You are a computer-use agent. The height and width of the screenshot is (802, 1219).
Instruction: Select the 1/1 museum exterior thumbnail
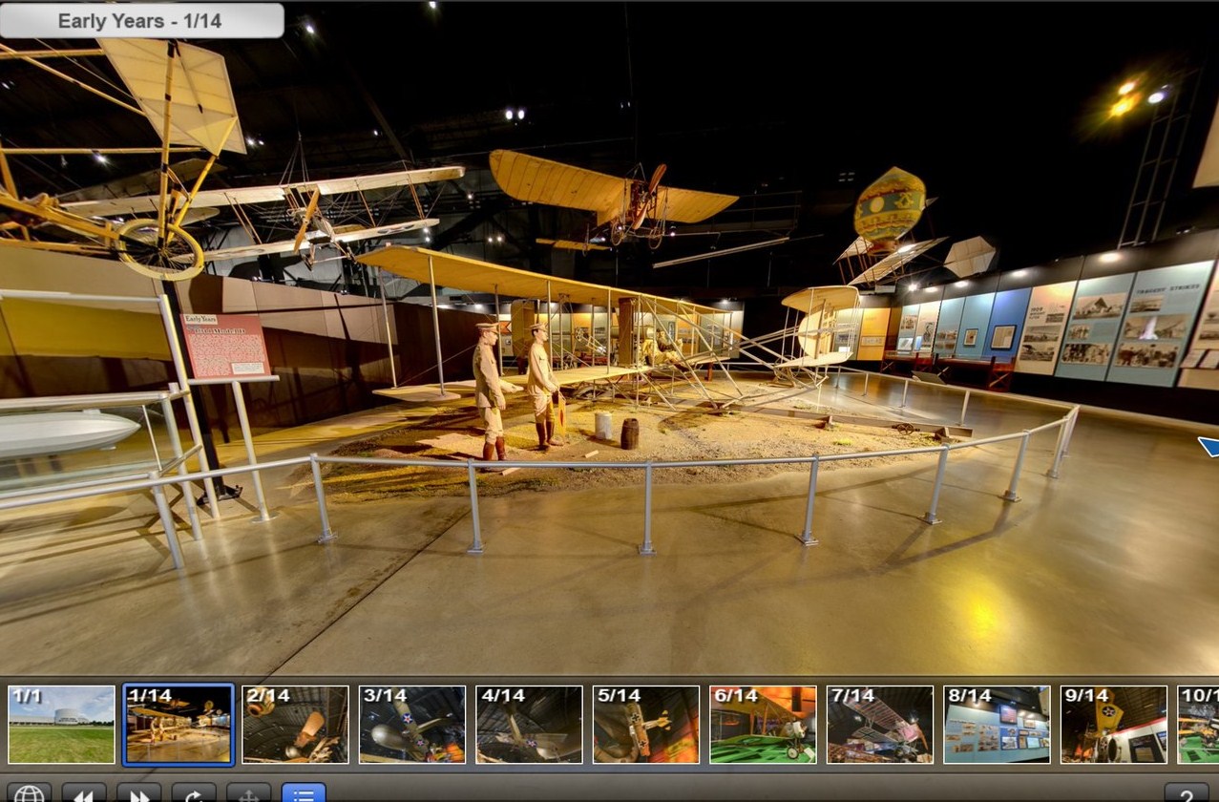(x=61, y=725)
